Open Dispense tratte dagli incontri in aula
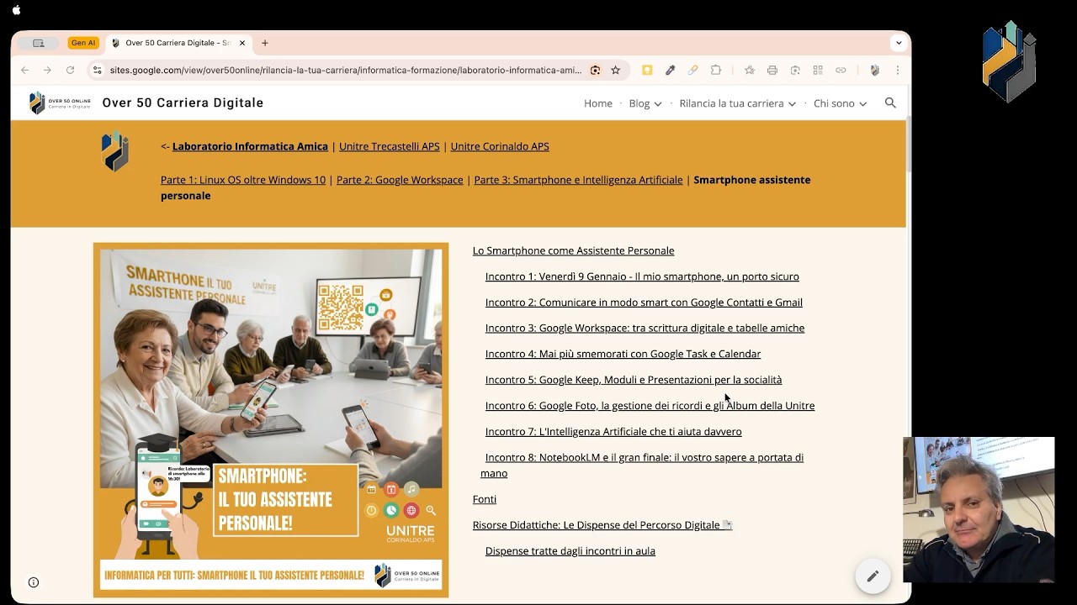Image resolution: width=1077 pixels, height=605 pixels. 570,551
